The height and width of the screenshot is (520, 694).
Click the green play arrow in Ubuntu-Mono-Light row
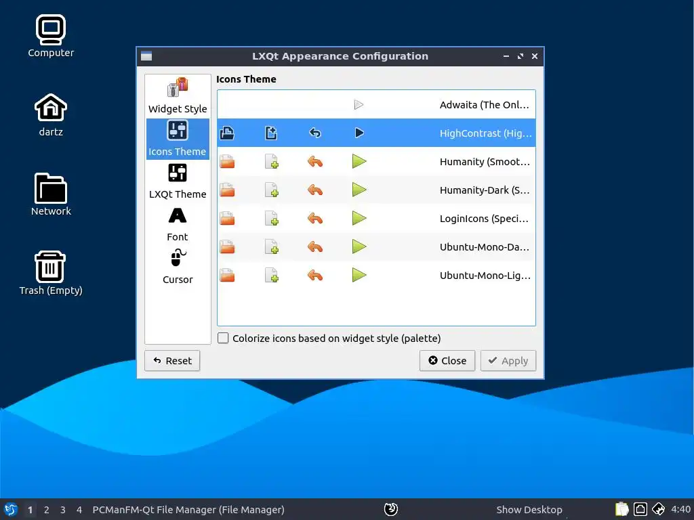point(359,275)
